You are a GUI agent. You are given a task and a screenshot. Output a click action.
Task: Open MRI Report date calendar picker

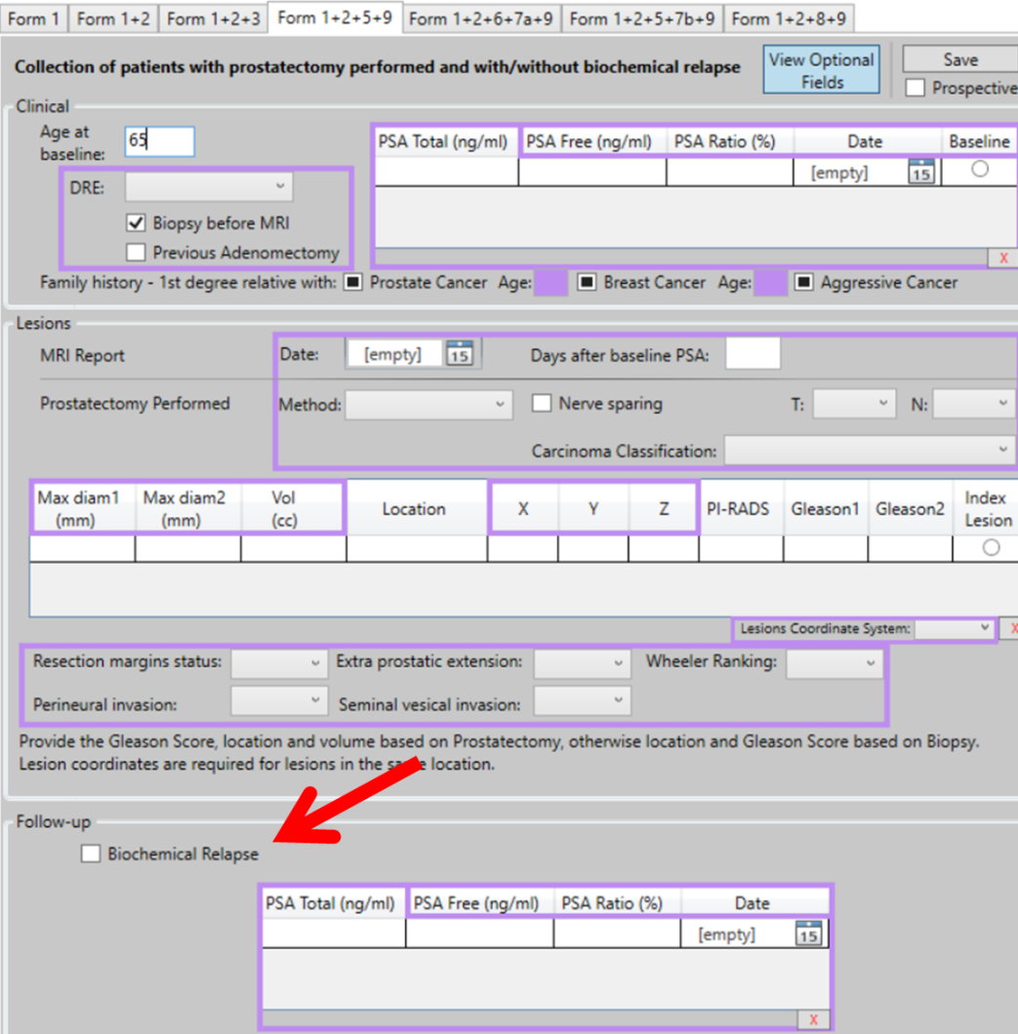(459, 354)
